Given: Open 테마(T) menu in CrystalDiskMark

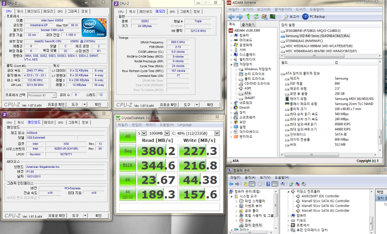Looking at the screenshot, I should coord(151,125).
